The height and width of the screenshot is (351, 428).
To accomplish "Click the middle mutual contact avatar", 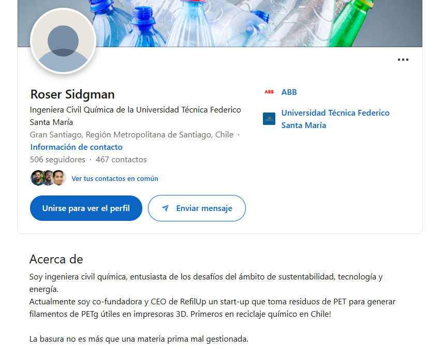I will pos(48,178).
